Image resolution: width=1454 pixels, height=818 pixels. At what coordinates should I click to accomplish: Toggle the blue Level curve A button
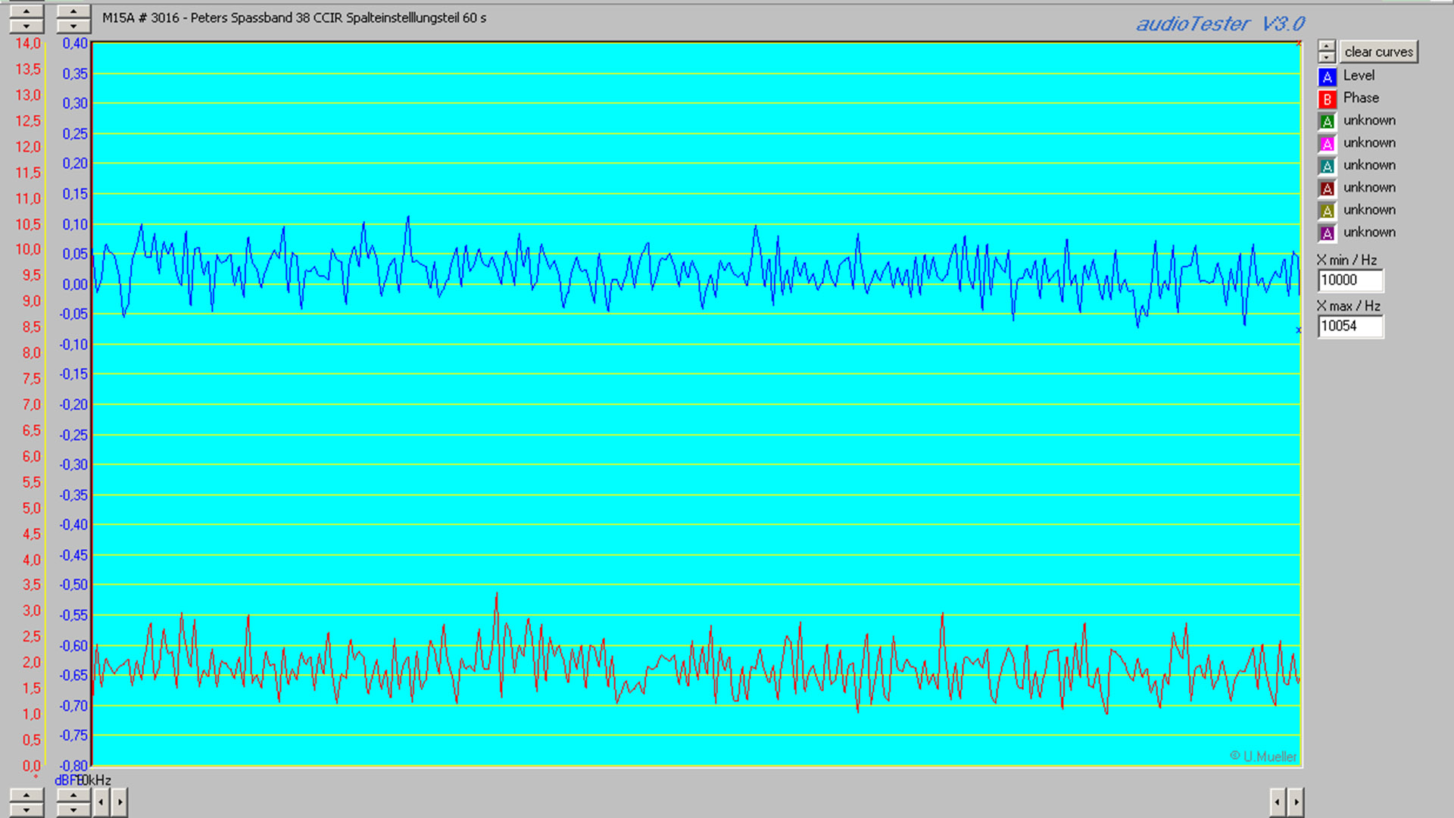click(1327, 76)
